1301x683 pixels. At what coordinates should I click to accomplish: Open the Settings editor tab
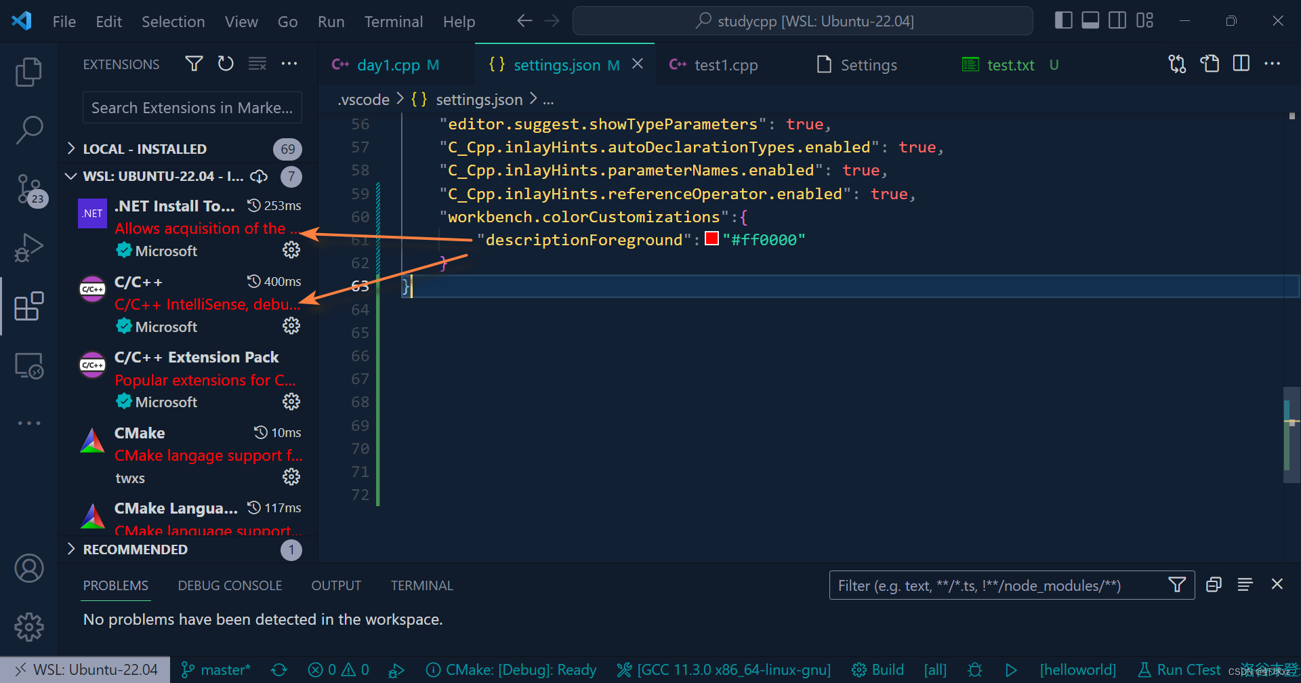(x=869, y=65)
